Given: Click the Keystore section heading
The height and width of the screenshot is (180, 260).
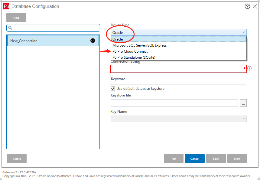Looking at the screenshot, I should coord(118,79).
